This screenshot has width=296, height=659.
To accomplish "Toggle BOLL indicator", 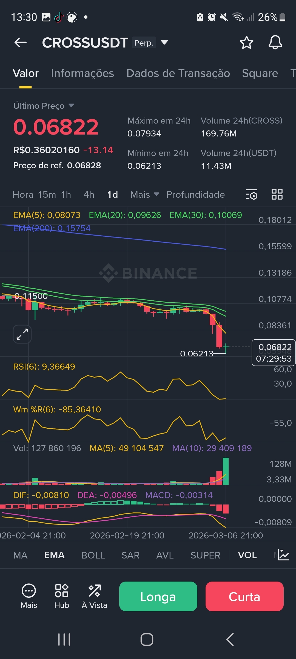I will (93, 555).
